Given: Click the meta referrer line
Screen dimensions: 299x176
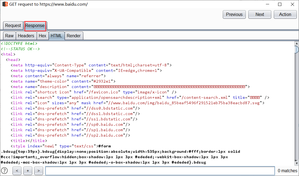Looking at the screenshot, I should coord(58,76).
